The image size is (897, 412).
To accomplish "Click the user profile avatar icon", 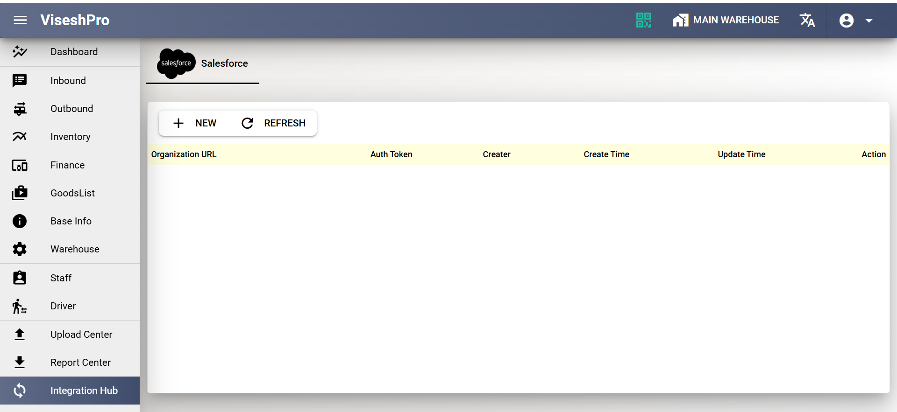I will 846,21.
